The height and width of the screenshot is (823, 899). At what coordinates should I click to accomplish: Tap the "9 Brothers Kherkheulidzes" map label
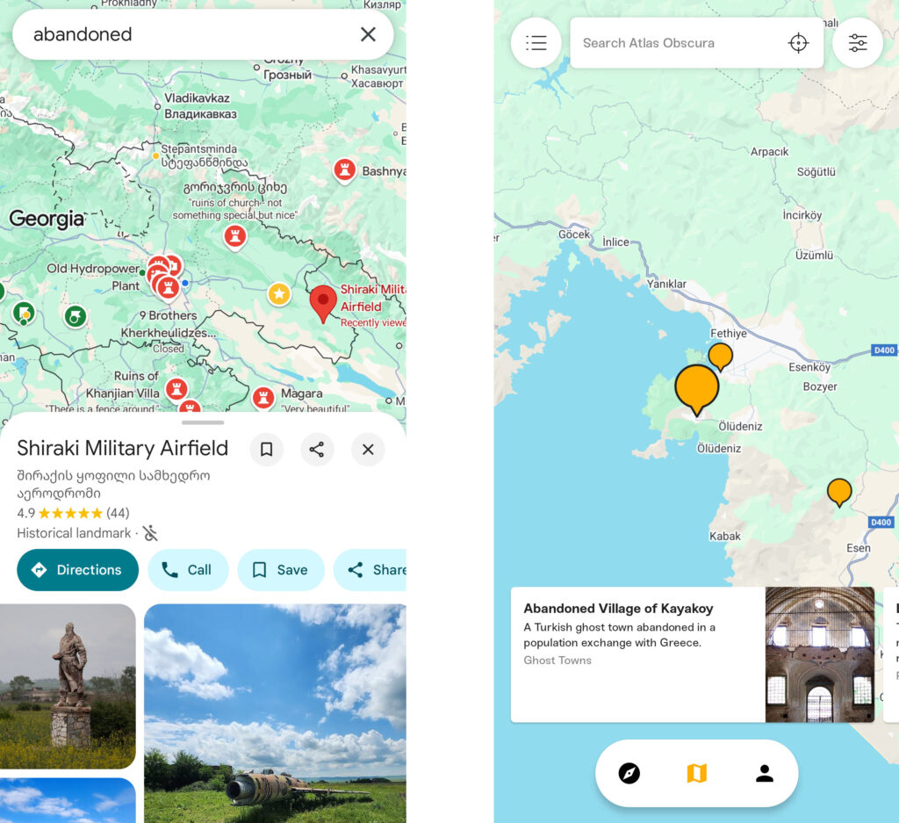click(x=169, y=324)
